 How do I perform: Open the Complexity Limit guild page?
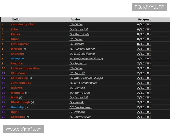(23, 24)
